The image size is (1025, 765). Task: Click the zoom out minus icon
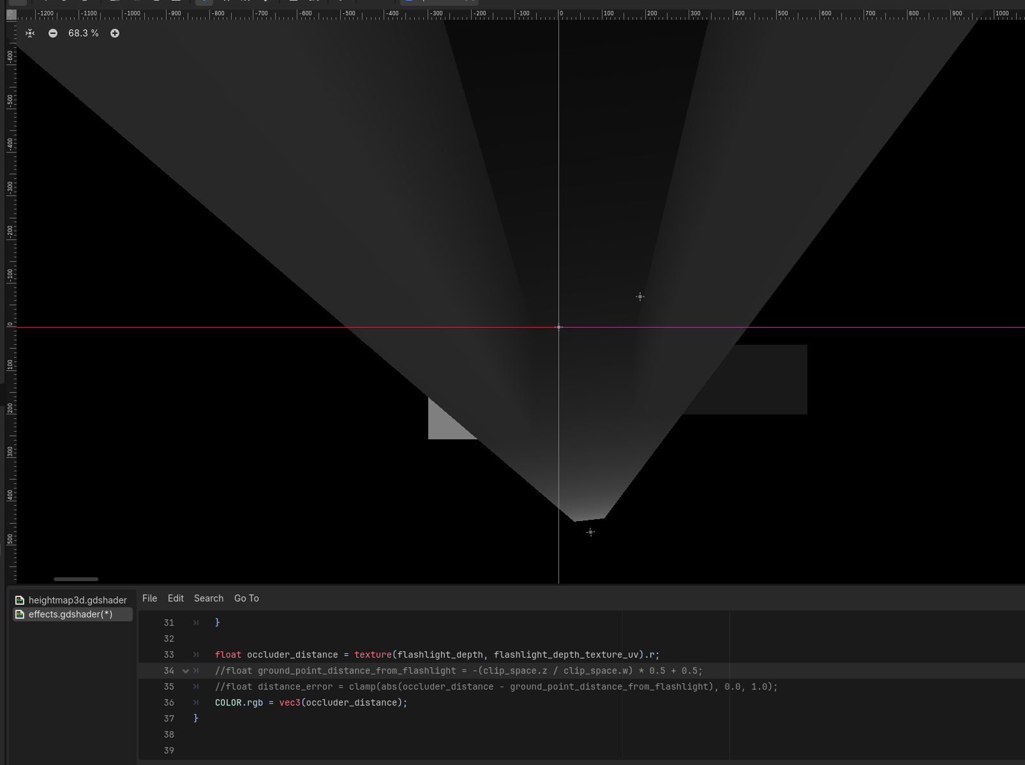(53, 33)
